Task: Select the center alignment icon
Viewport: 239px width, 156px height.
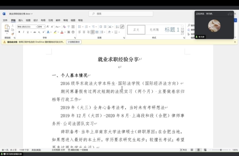Action: 84,32
